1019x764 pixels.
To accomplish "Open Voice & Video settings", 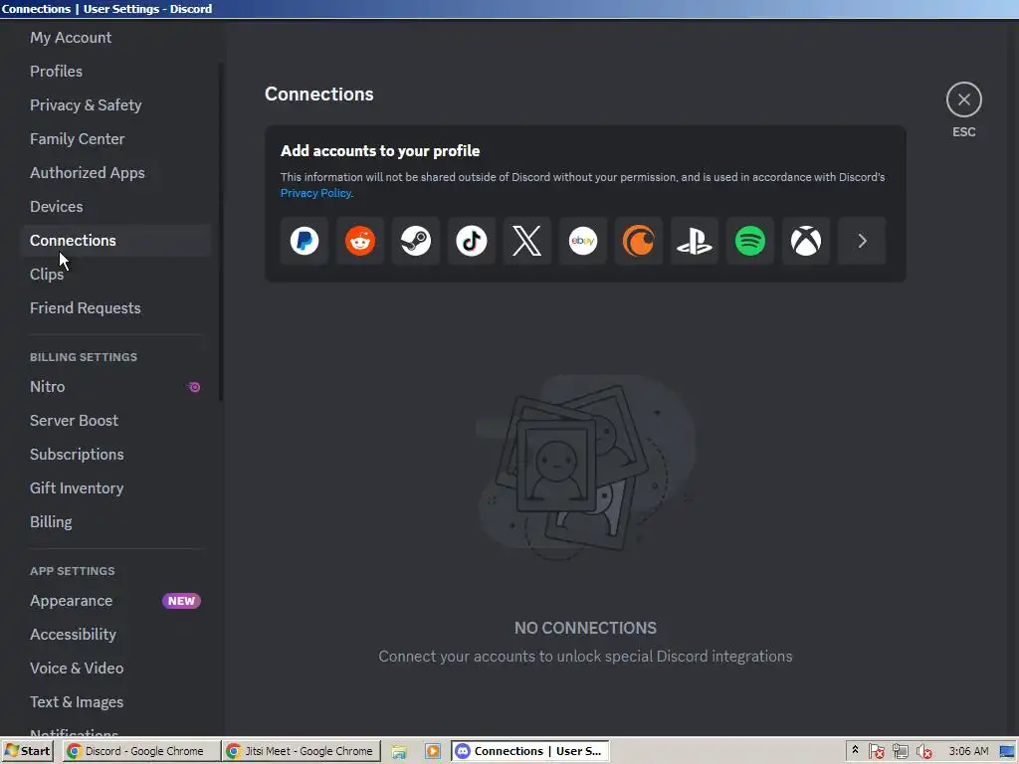I will point(115,668).
